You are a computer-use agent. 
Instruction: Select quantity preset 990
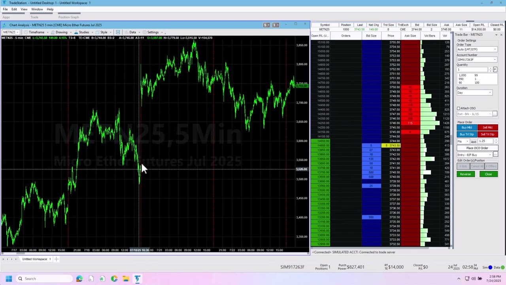pyautogui.click(x=461, y=79)
